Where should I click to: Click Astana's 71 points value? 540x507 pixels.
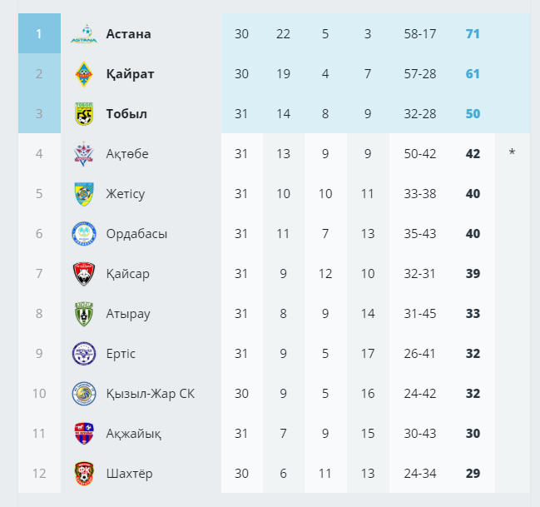(x=473, y=34)
